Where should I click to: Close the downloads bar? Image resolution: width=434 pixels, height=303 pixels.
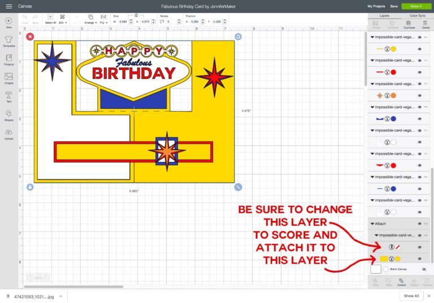[429, 296]
